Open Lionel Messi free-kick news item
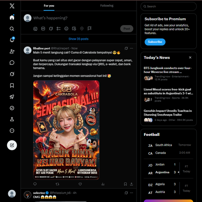 pos(168,95)
